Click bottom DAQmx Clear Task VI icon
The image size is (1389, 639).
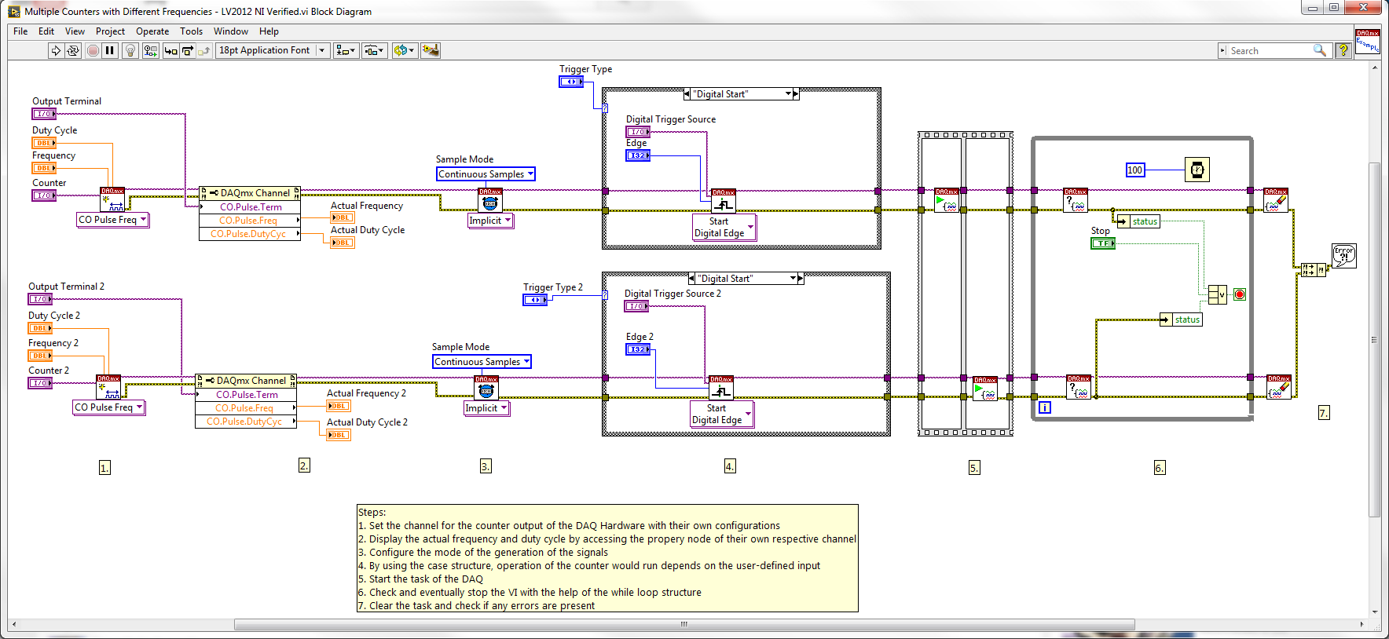pyautogui.click(x=1279, y=387)
